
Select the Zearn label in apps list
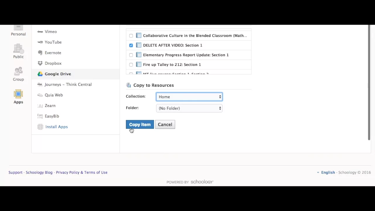click(x=50, y=105)
